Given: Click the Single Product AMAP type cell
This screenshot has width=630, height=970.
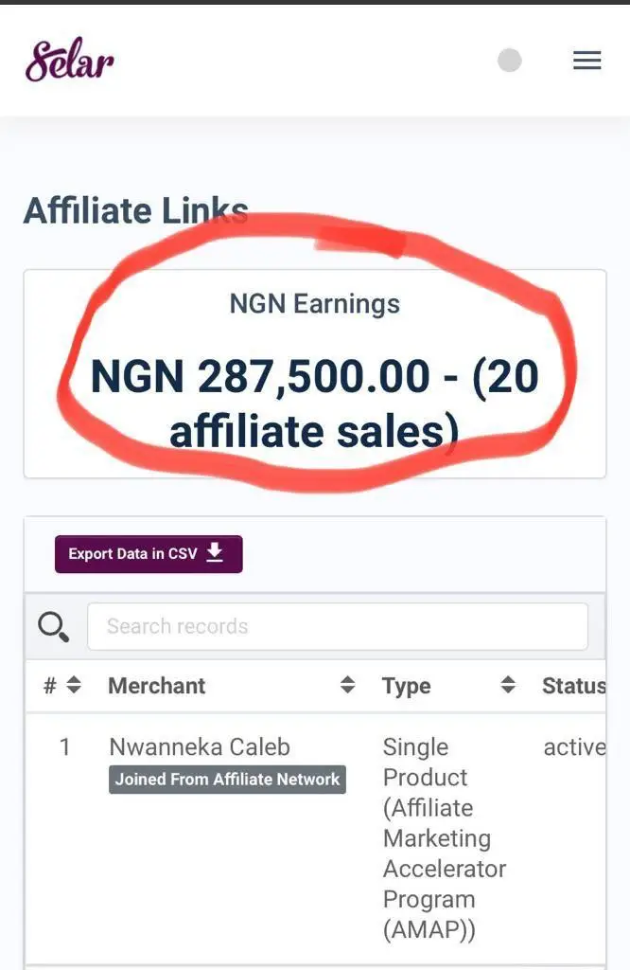Looking at the screenshot, I should tap(444, 838).
